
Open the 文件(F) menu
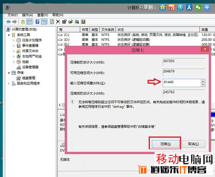pos(13,15)
